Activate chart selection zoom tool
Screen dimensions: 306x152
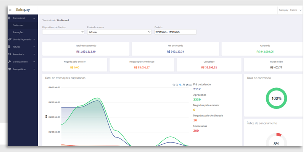click(180, 85)
